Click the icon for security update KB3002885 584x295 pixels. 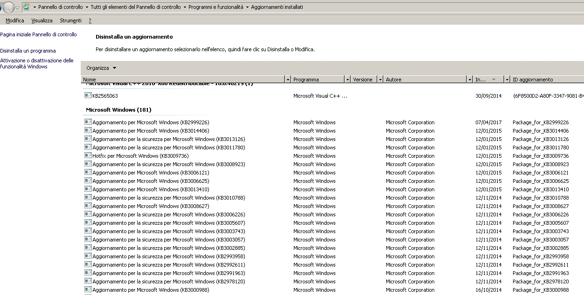tap(88, 247)
